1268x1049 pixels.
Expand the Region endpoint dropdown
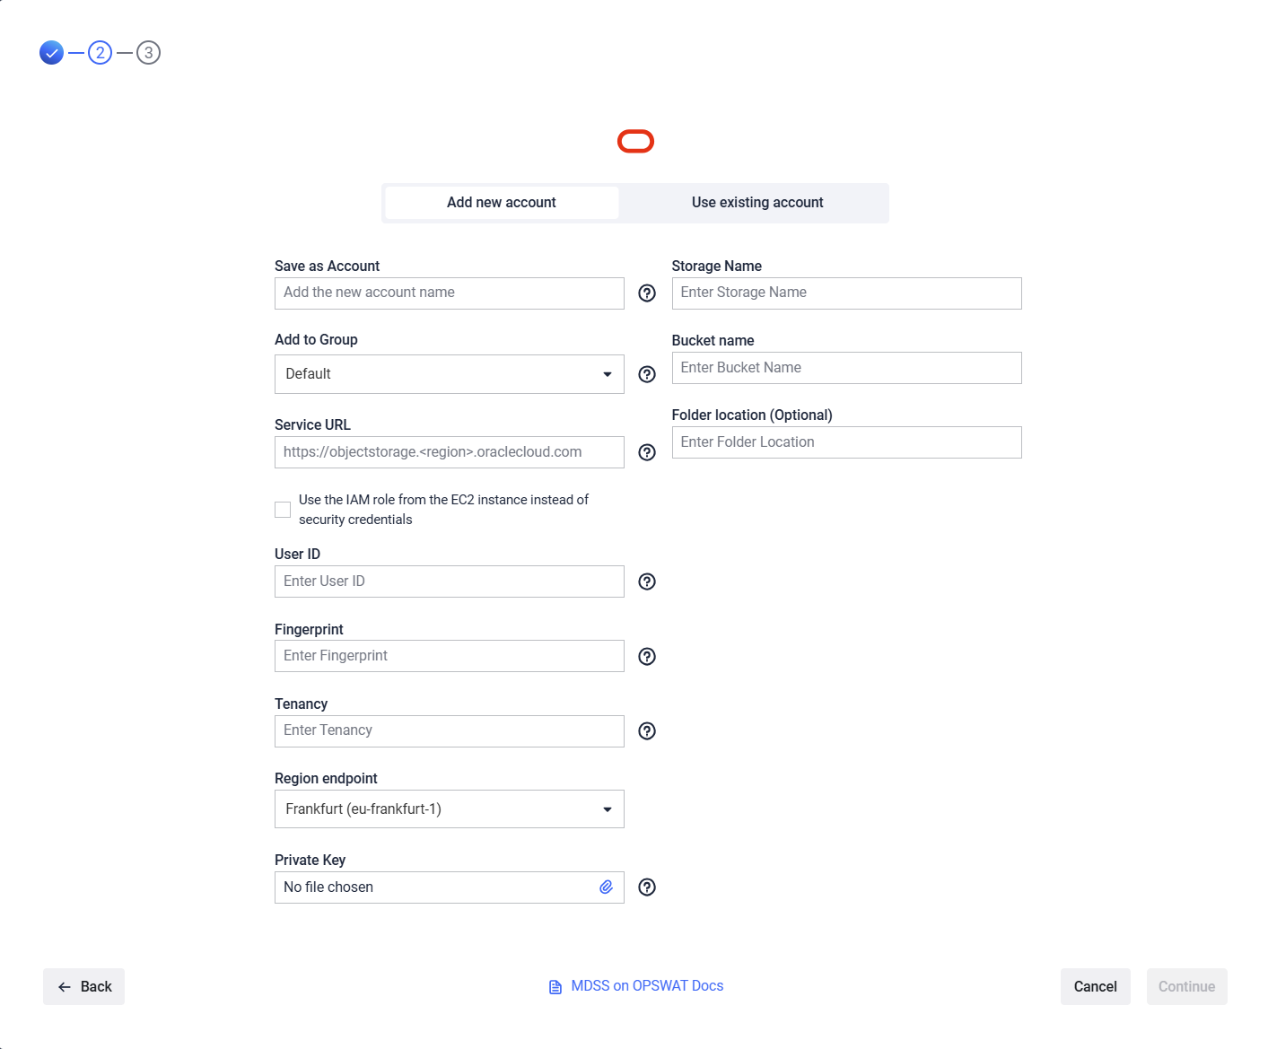[x=449, y=809]
